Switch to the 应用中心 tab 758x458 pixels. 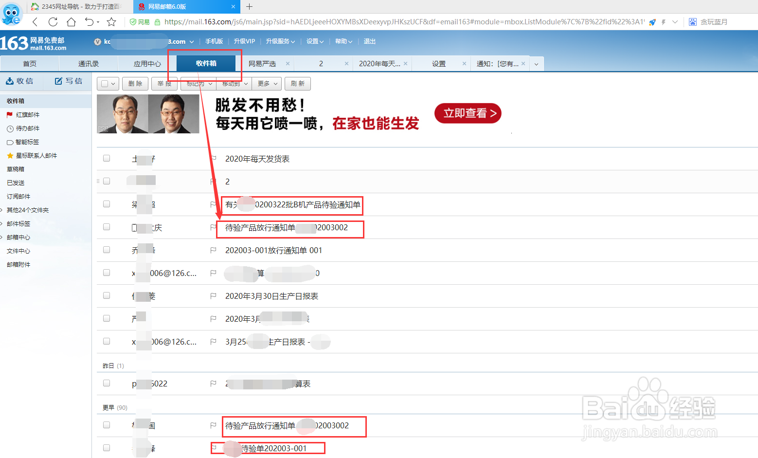pos(147,64)
